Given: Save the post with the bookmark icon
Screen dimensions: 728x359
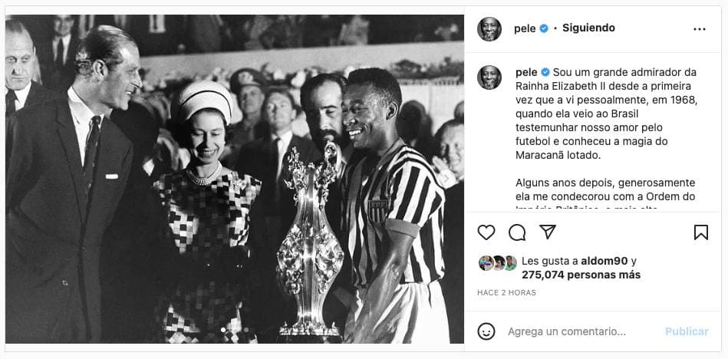Looking at the screenshot, I should (x=701, y=232).
